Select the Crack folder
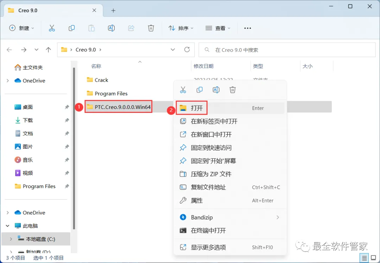 coord(97,80)
